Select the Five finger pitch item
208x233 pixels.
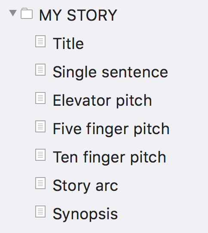[111, 129]
